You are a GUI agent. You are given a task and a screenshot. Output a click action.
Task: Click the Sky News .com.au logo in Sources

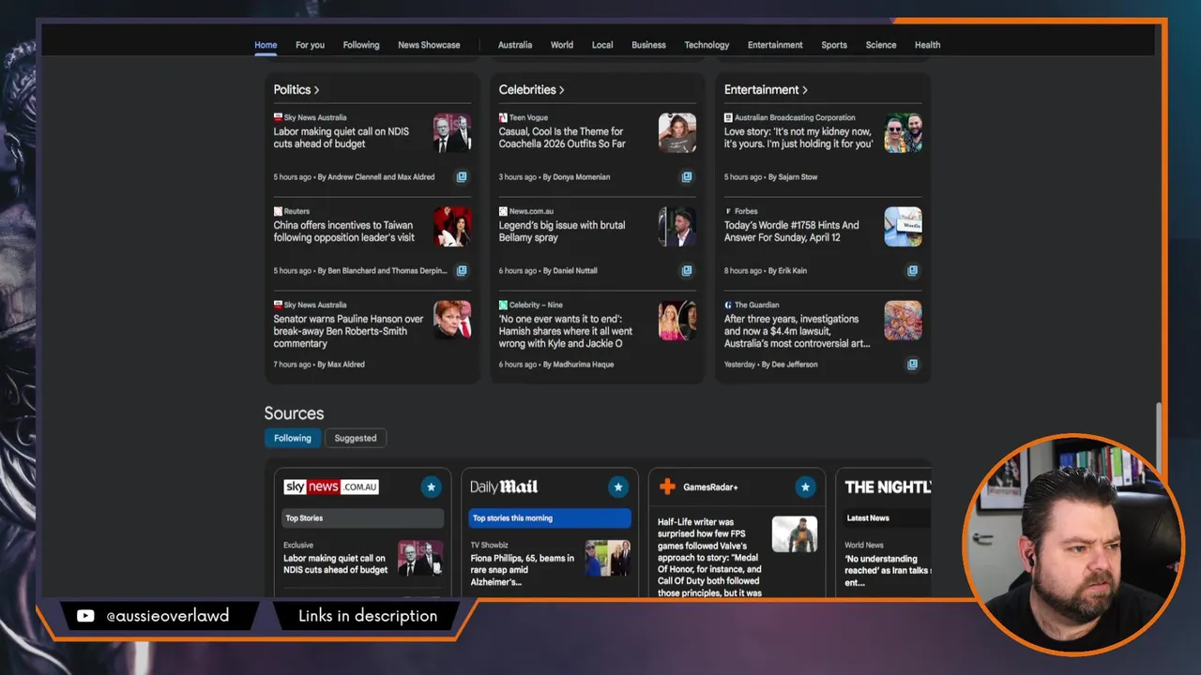pyautogui.click(x=331, y=487)
